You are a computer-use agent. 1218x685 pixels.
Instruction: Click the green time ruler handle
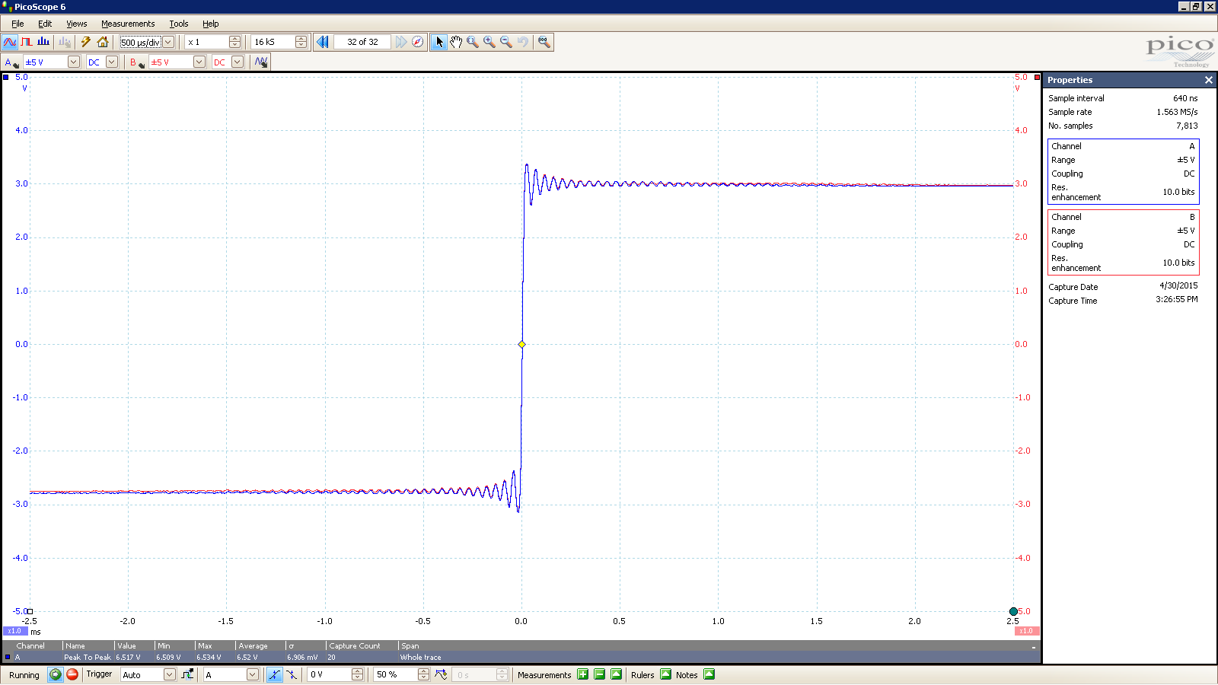click(x=1013, y=611)
